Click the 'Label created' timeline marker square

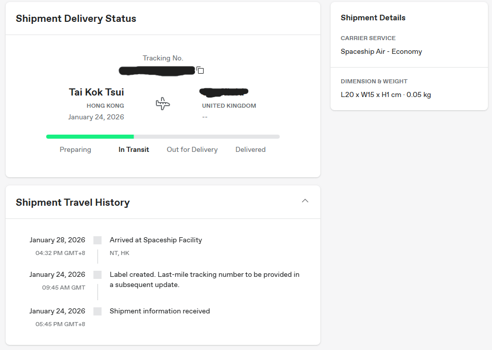coord(97,275)
